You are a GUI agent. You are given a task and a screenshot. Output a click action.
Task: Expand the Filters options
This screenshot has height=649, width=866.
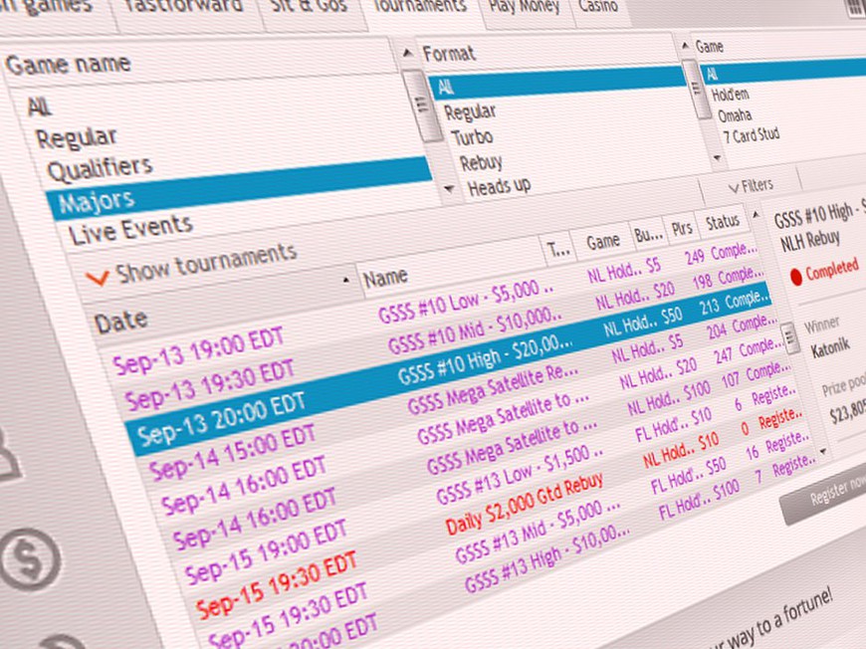point(752,186)
